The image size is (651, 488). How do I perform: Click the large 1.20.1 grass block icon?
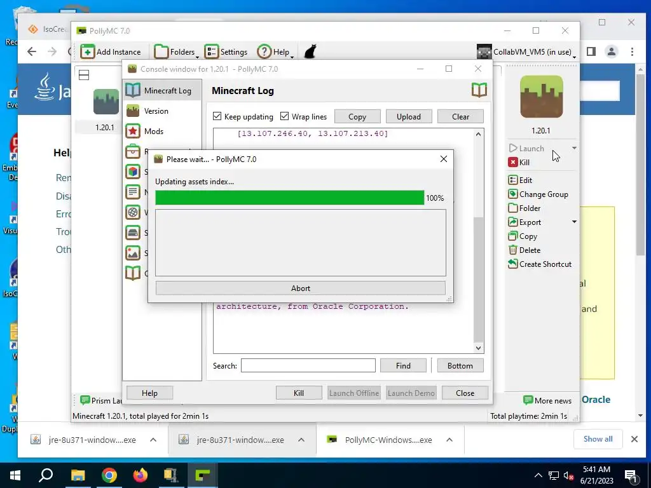(x=542, y=97)
